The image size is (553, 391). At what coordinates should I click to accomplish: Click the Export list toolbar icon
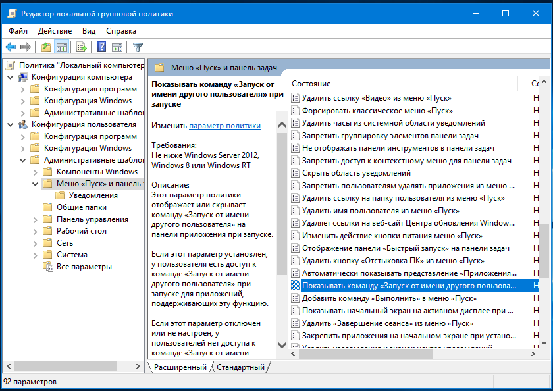click(82, 47)
